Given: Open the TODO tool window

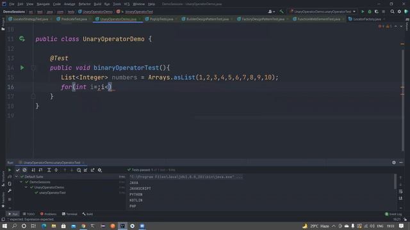Looking at the screenshot, I should pos(28,214).
